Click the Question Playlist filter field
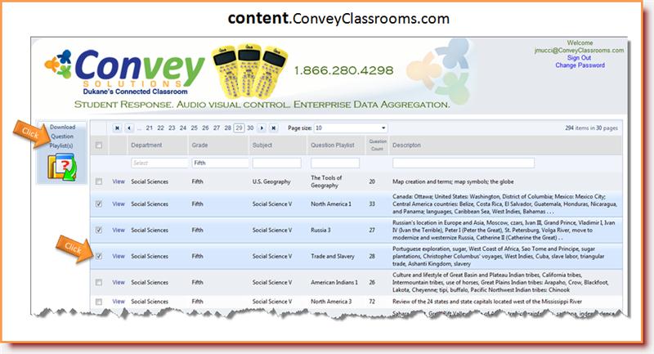This screenshot has height=354, width=654. [x=335, y=163]
